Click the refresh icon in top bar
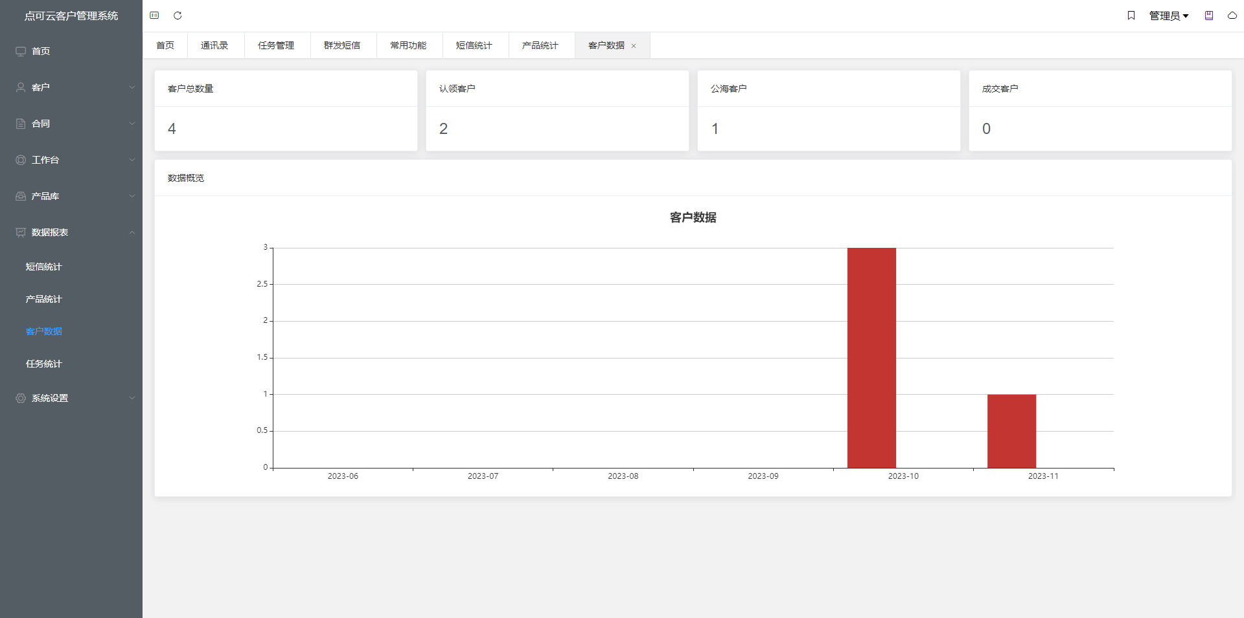The image size is (1244, 618). coord(178,16)
